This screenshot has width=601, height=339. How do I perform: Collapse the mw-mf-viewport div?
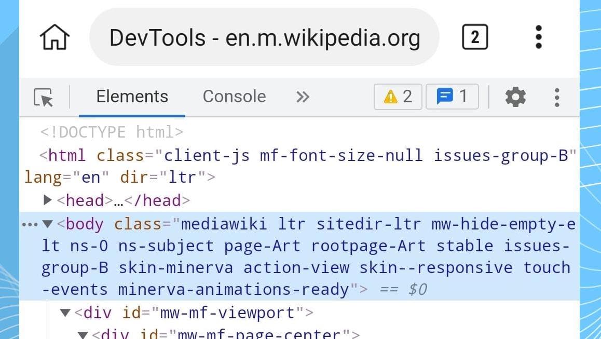point(65,313)
